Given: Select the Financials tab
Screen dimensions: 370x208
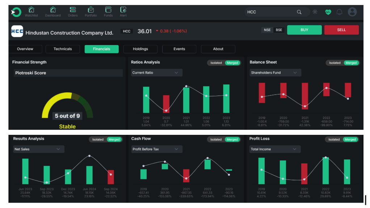Looking at the screenshot, I should click(x=101, y=49).
